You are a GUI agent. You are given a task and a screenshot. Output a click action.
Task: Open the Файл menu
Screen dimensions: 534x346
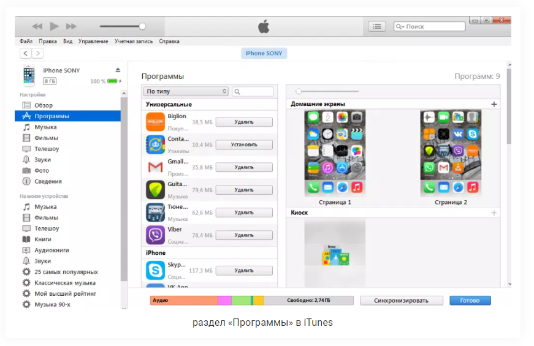(26, 42)
